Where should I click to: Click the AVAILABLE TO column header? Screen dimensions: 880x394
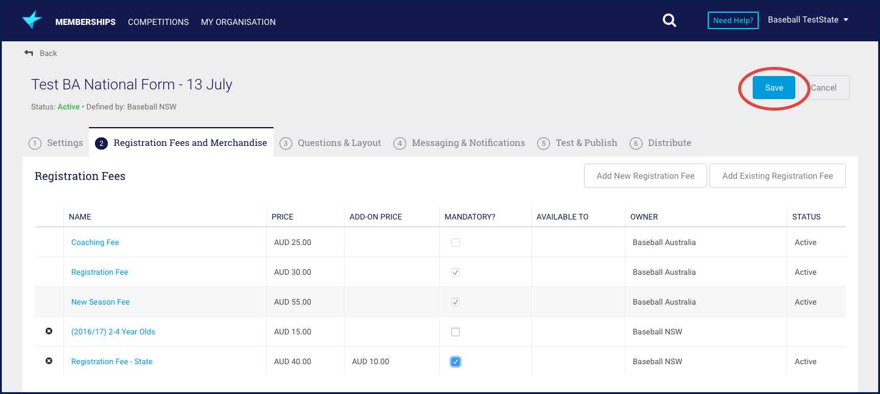tap(563, 216)
